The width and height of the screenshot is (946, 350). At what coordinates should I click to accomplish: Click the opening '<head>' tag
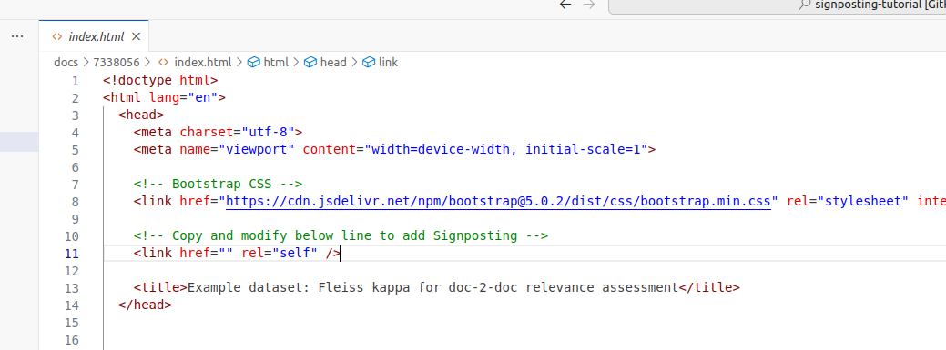pyautogui.click(x=141, y=115)
